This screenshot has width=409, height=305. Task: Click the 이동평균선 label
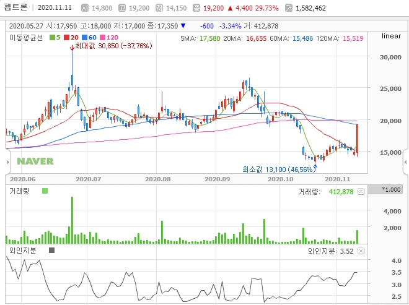(x=26, y=38)
